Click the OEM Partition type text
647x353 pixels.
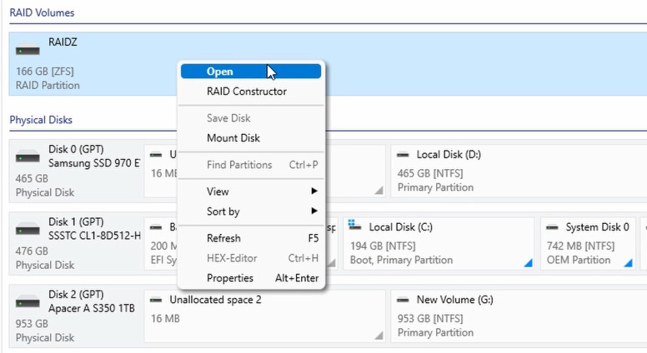click(x=579, y=260)
